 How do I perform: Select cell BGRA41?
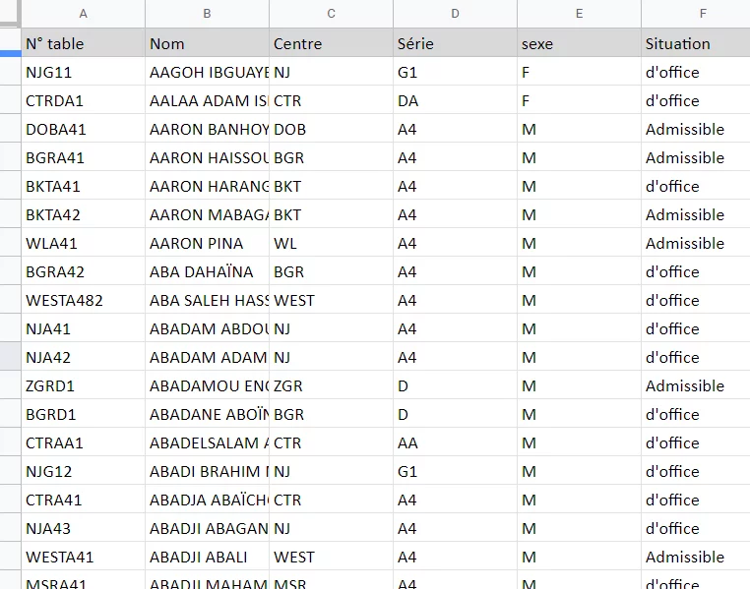tap(84, 157)
